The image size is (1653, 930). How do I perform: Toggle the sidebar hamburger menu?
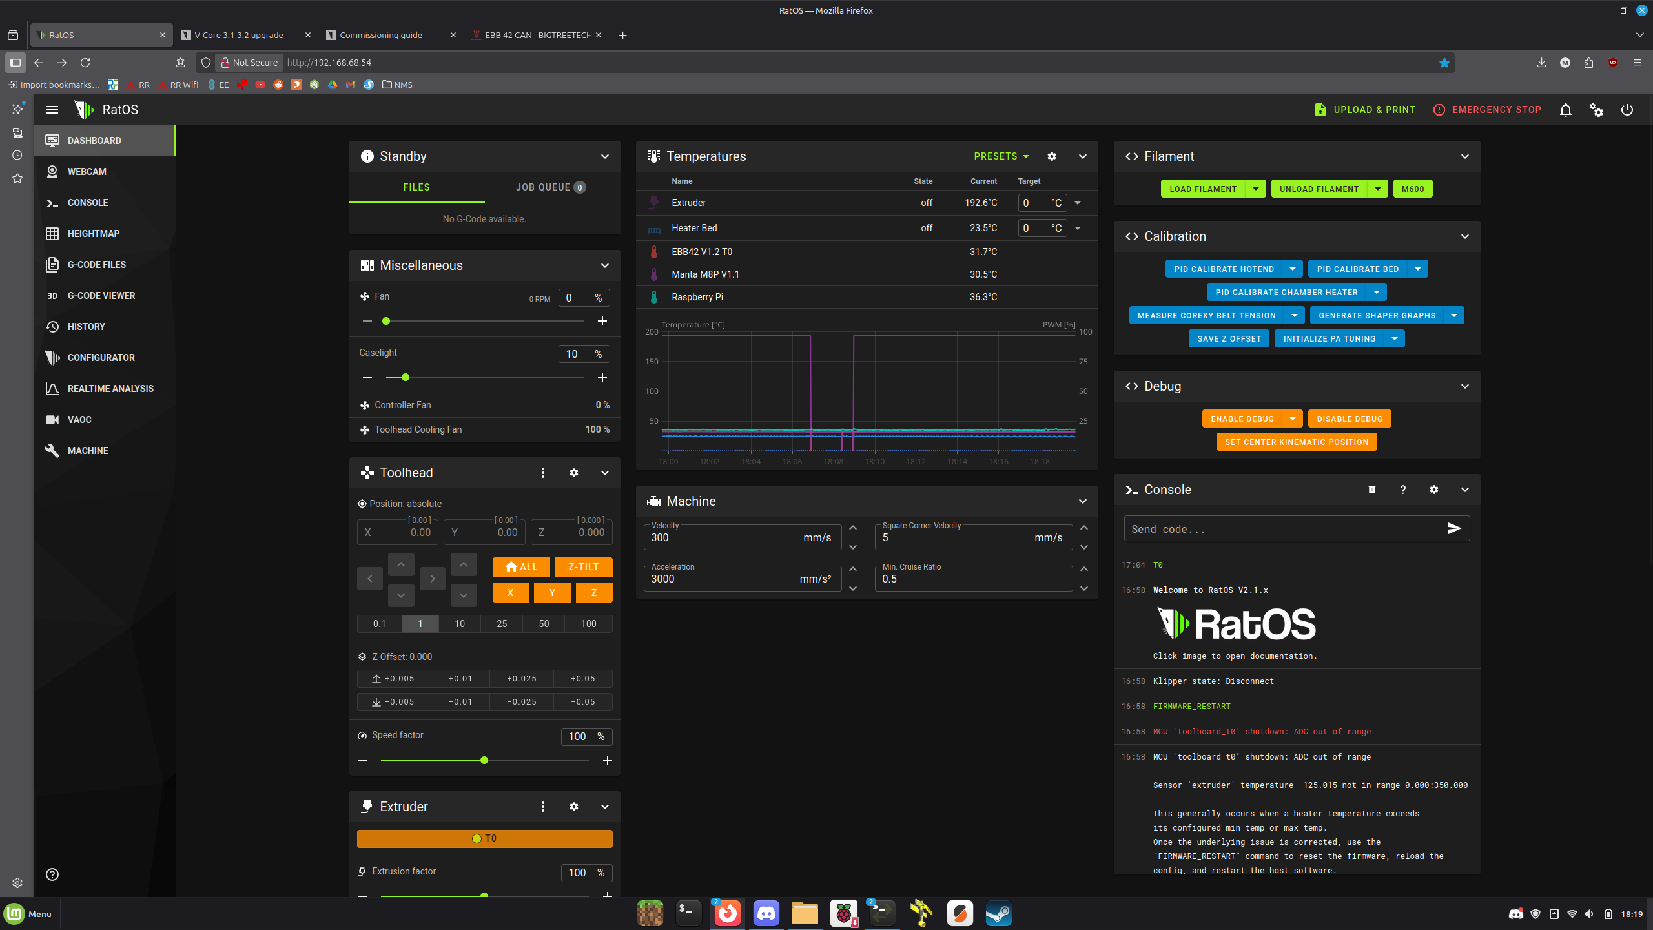pos(52,110)
